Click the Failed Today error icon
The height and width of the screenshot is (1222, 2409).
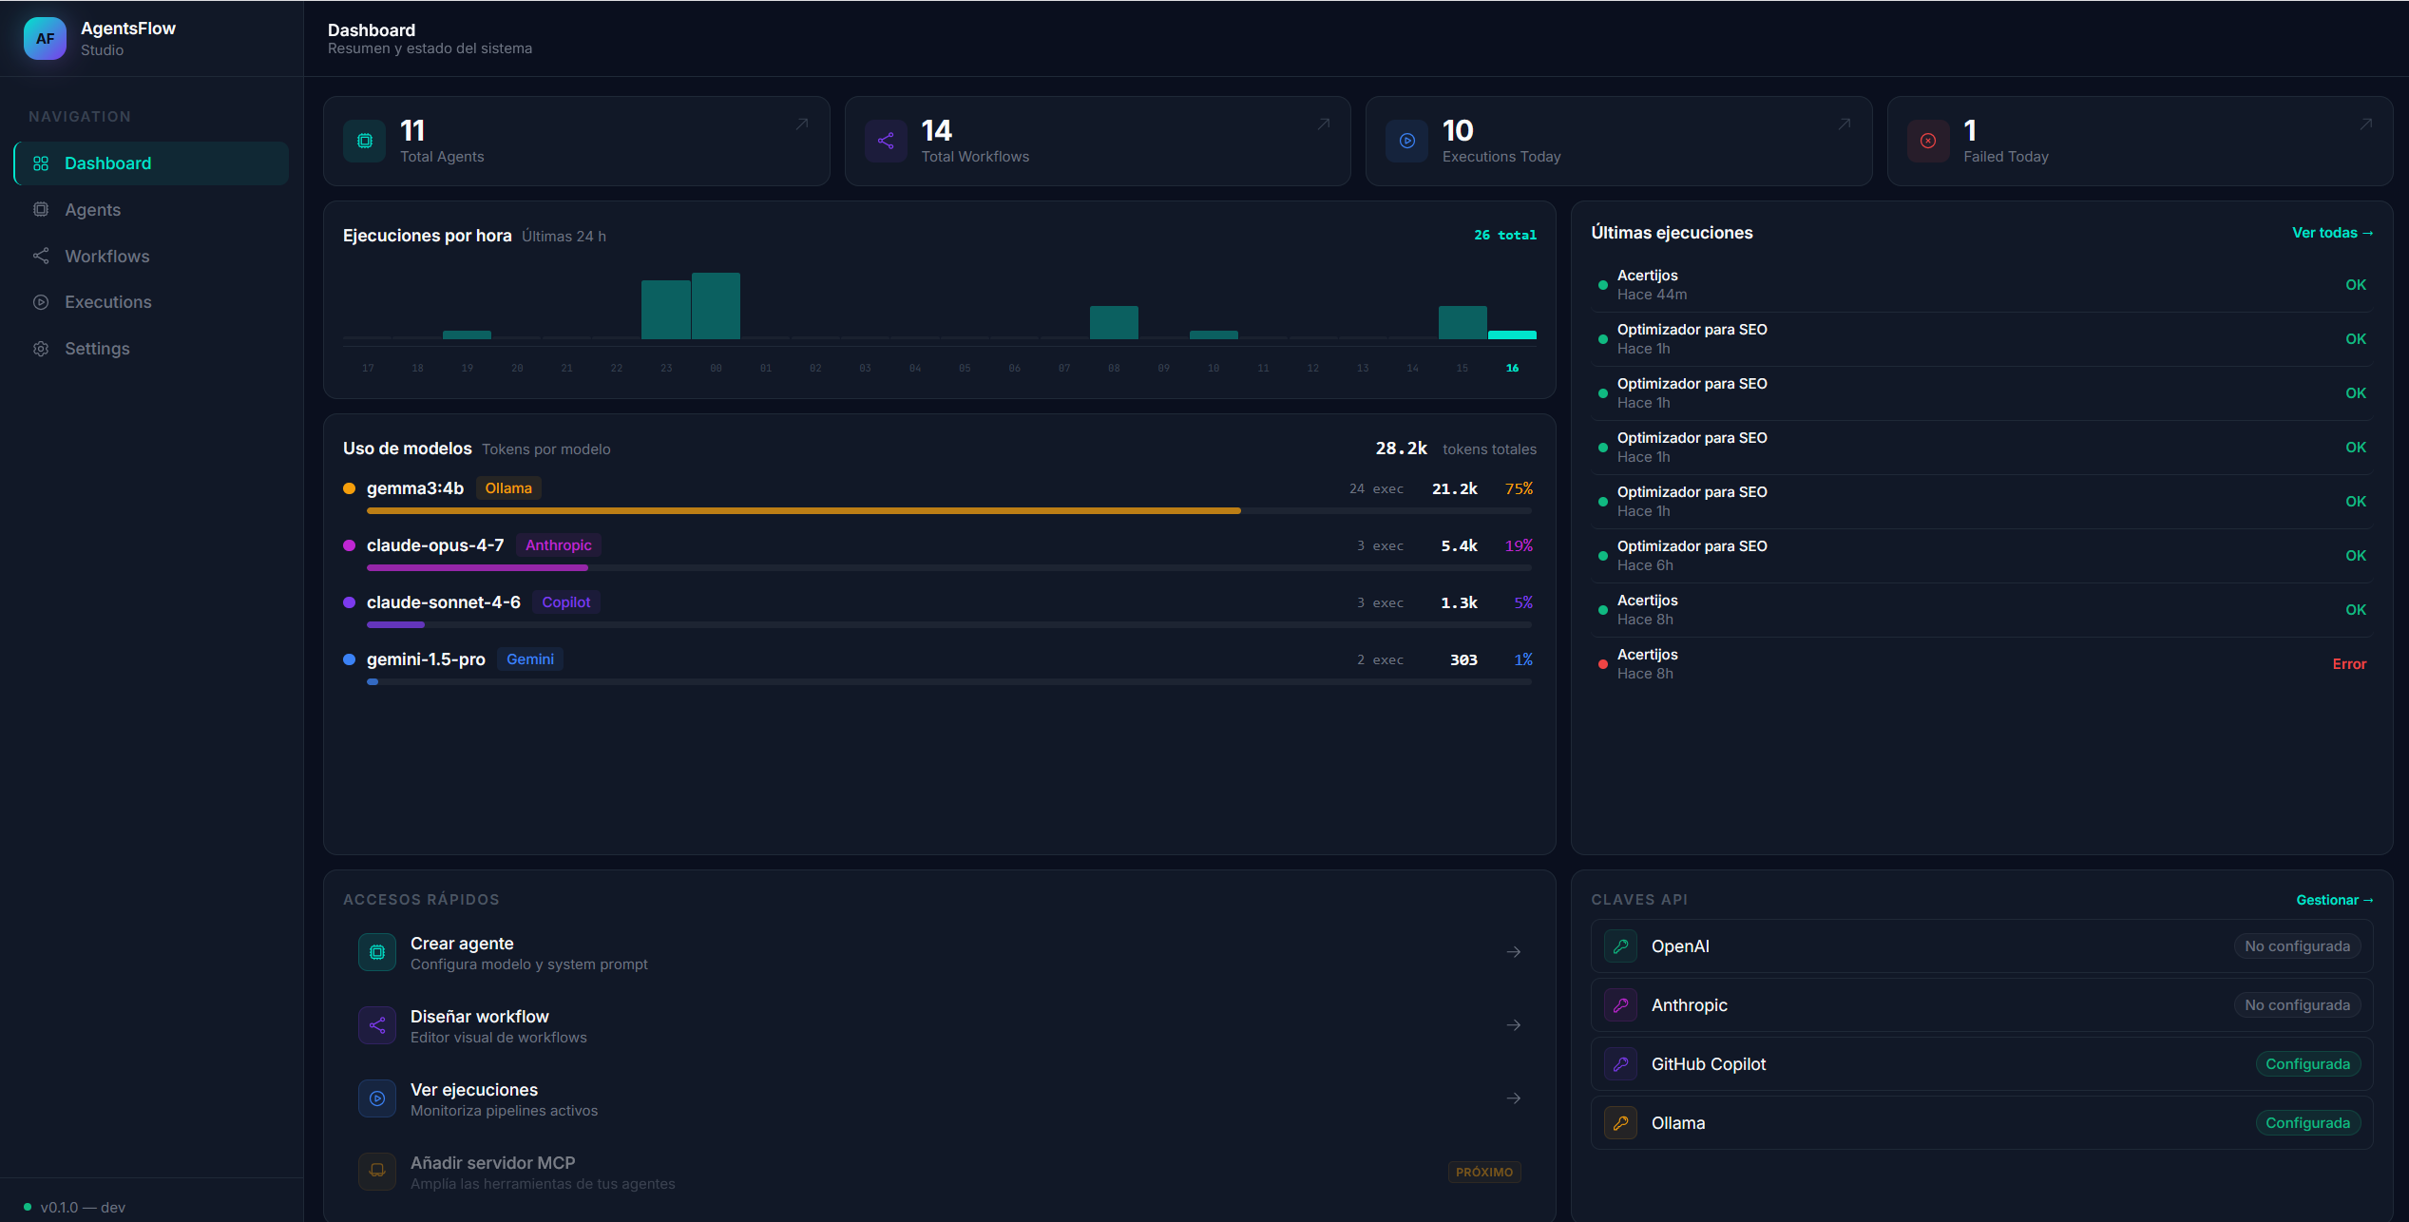point(1928,141)
